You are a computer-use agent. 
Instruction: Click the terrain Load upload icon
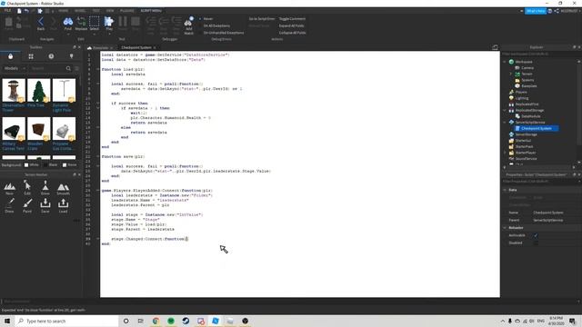point(63,205)
